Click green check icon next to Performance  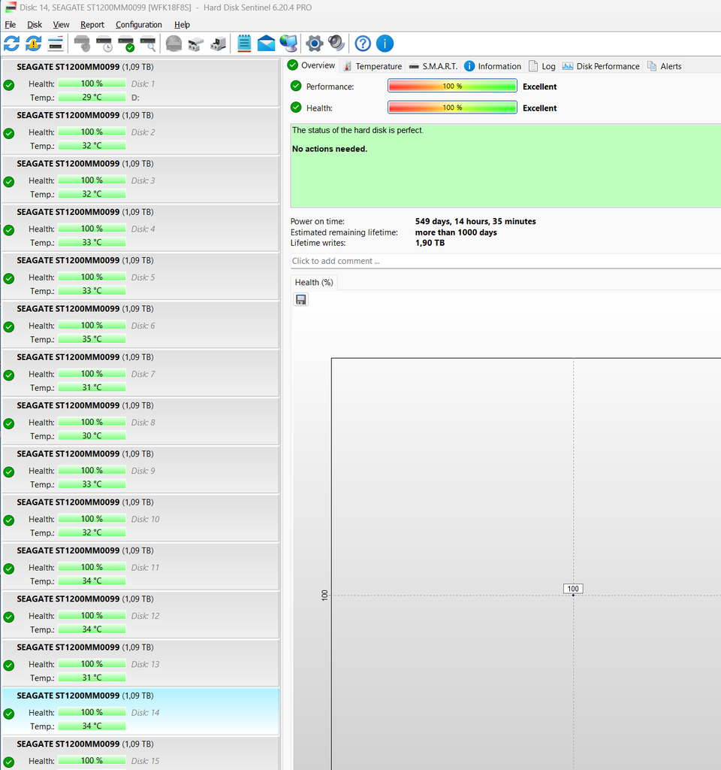[x=296, y=86]
